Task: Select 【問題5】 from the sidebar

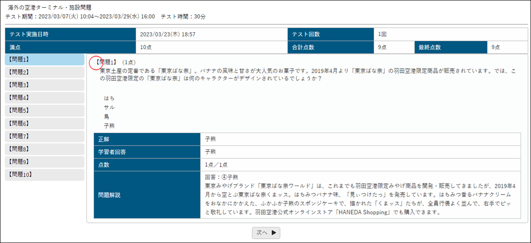Action: click(44, 110)
